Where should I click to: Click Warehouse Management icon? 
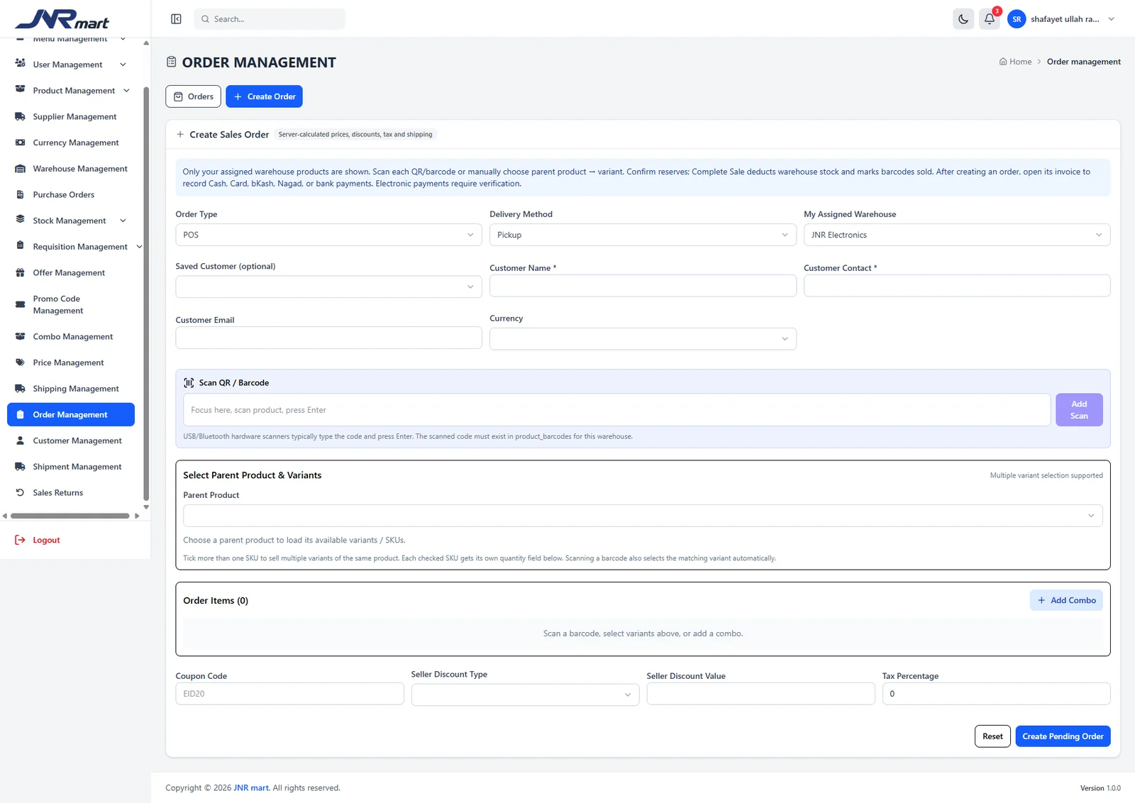[x=20, y=169]
